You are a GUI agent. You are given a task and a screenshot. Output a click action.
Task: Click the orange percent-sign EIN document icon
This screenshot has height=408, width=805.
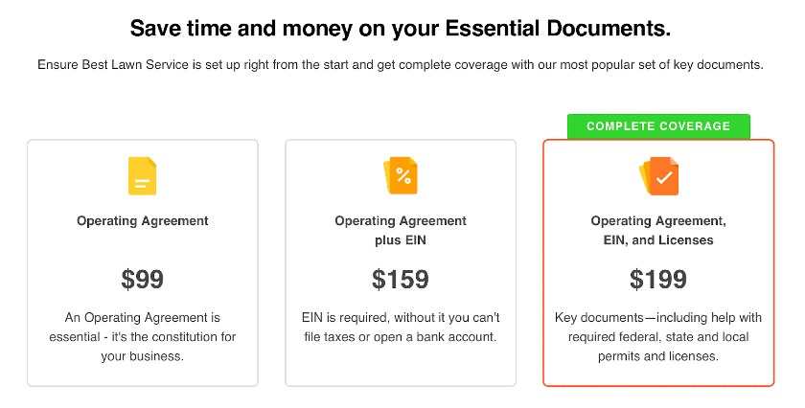(x=401, y=176)
